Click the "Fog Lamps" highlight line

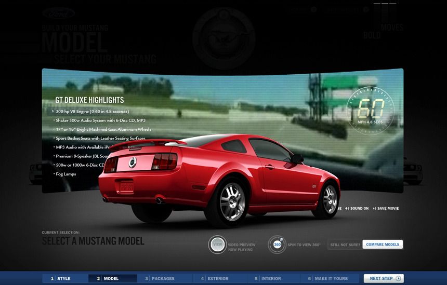point(66,174)
